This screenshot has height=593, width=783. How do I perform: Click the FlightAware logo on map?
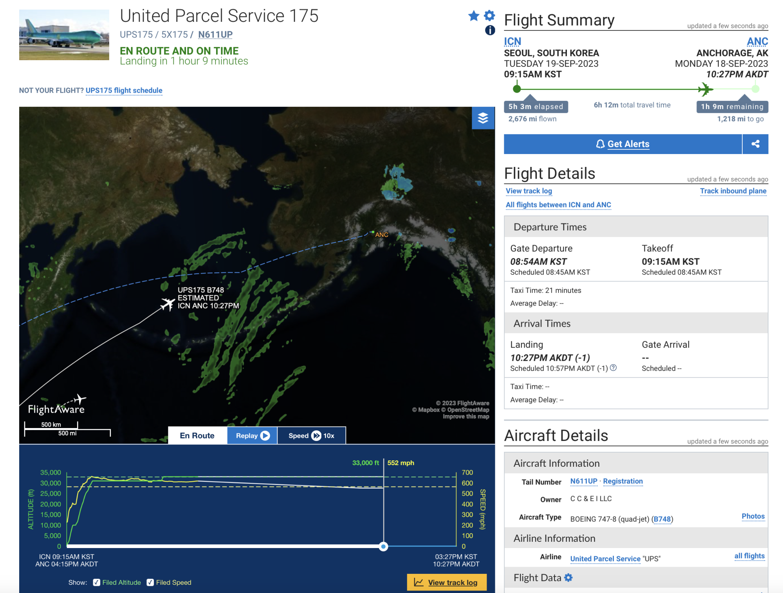57,405
